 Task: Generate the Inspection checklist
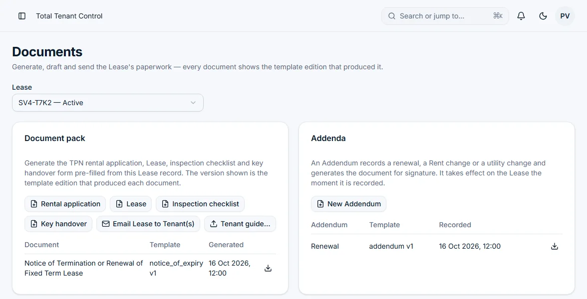click(x=200, y=204)
